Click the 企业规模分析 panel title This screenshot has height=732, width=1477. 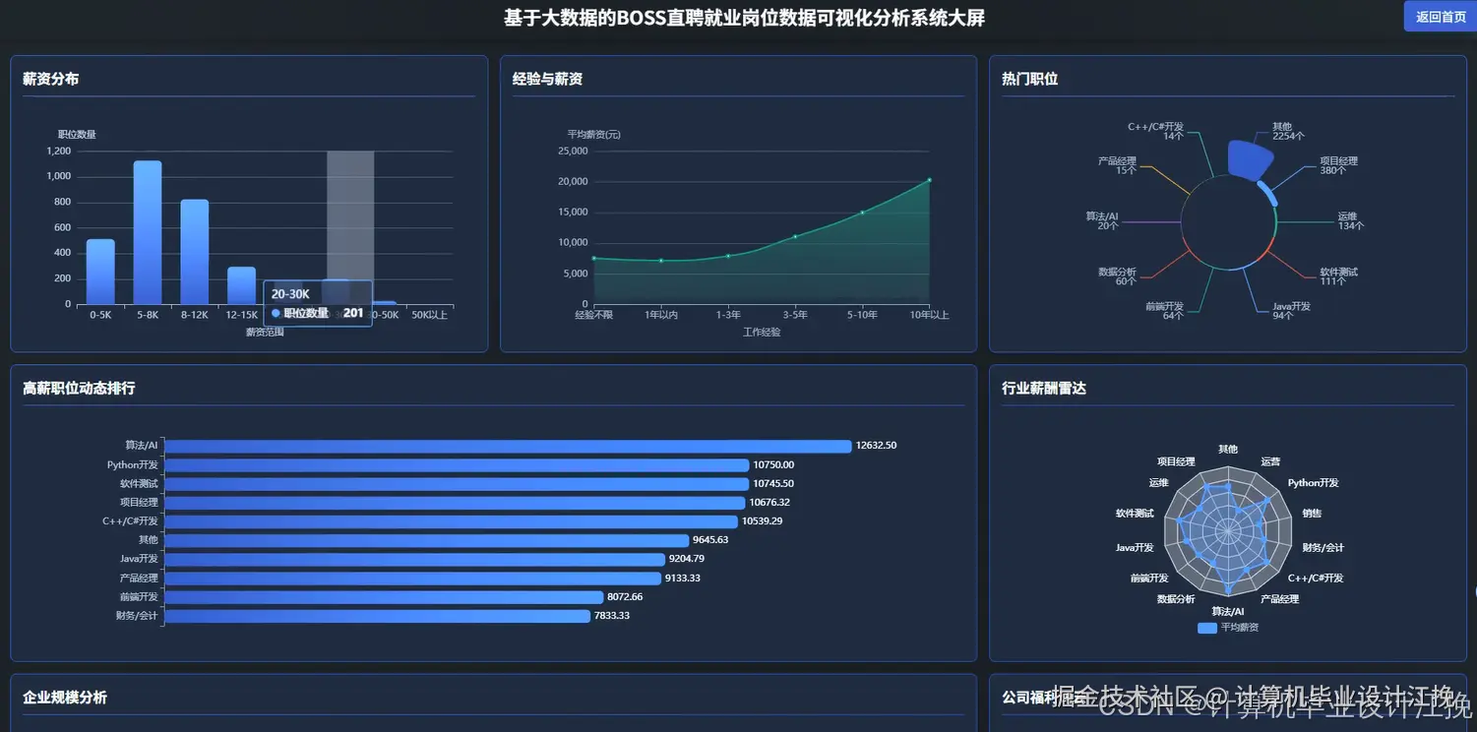point(65,698)
